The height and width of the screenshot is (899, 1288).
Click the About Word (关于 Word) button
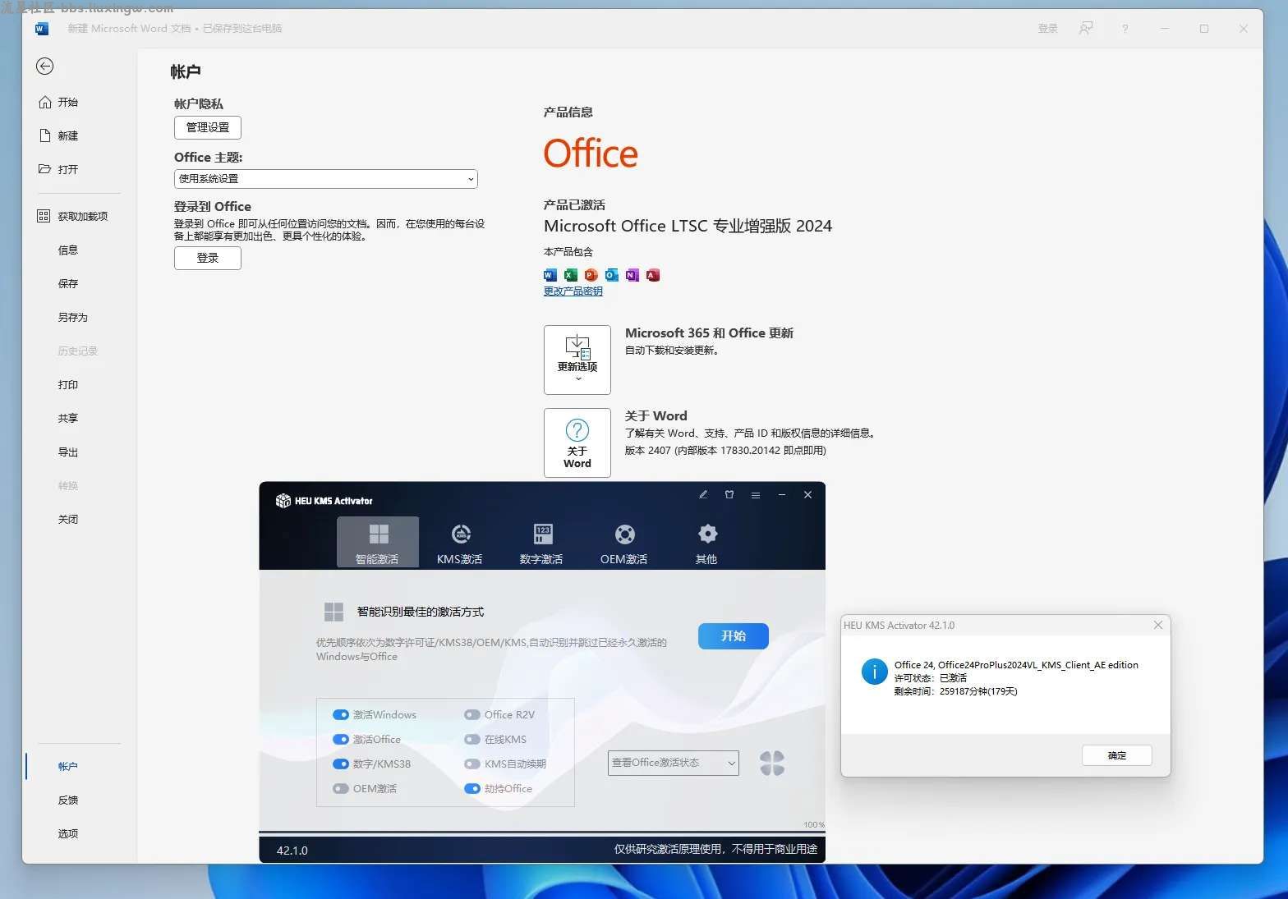(577, 443)
